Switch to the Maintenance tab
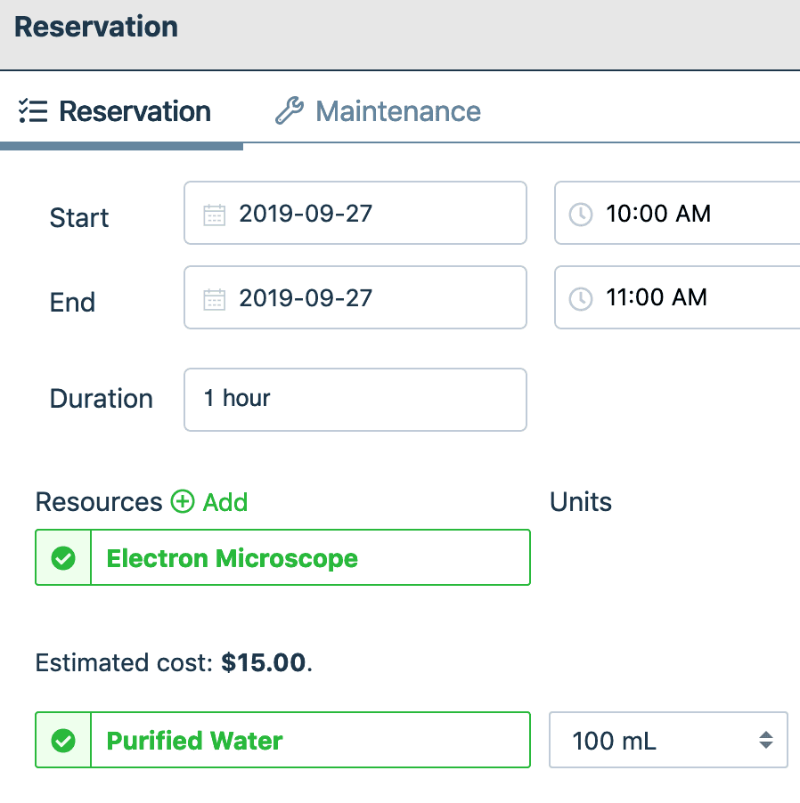 (x=397, y=110)
